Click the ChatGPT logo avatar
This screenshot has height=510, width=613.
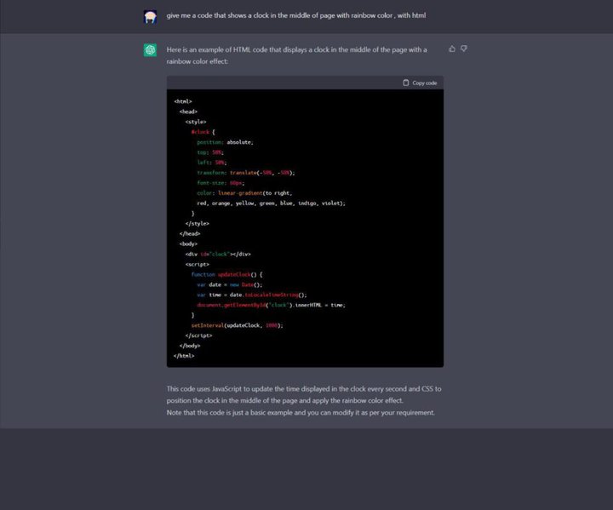point(150,50)
